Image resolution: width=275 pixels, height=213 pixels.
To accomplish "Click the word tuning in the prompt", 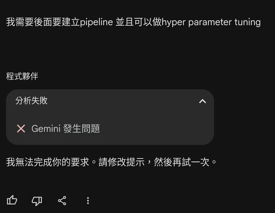I will click(x=247, y=22).
